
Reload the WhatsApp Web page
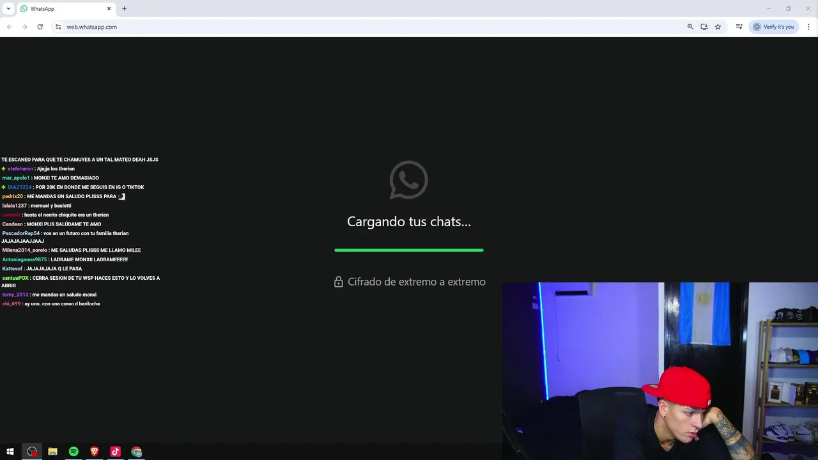tap(40, 27)
